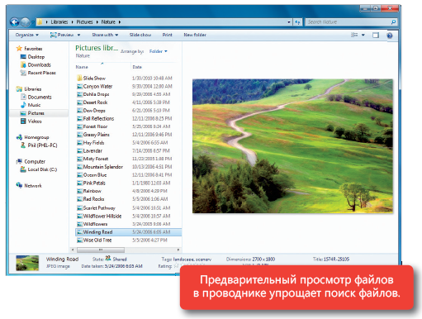
Task: Click the Preview toolbar button
Action: point(62,35)
